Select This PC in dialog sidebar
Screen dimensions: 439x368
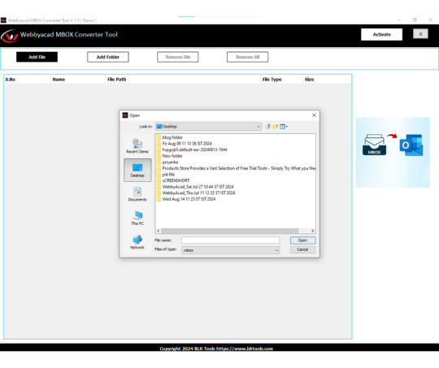[x=137, y=218]
